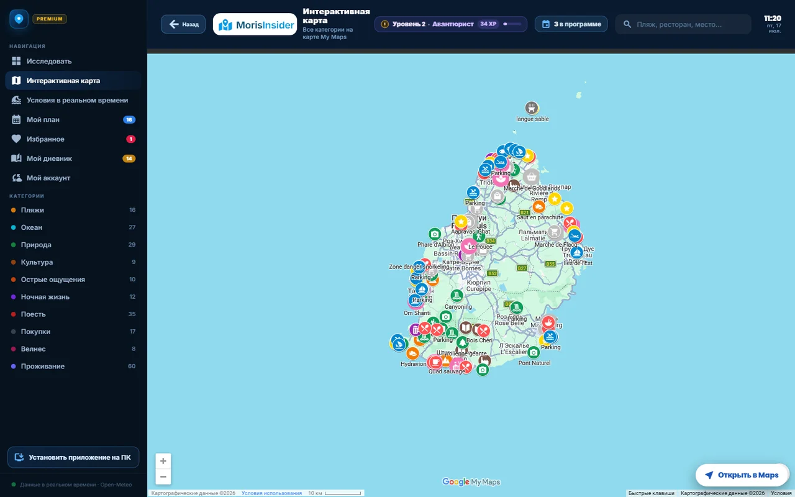Toggle the Покупки category filter
The image size is (795, 497).
(x=73, y=332)
